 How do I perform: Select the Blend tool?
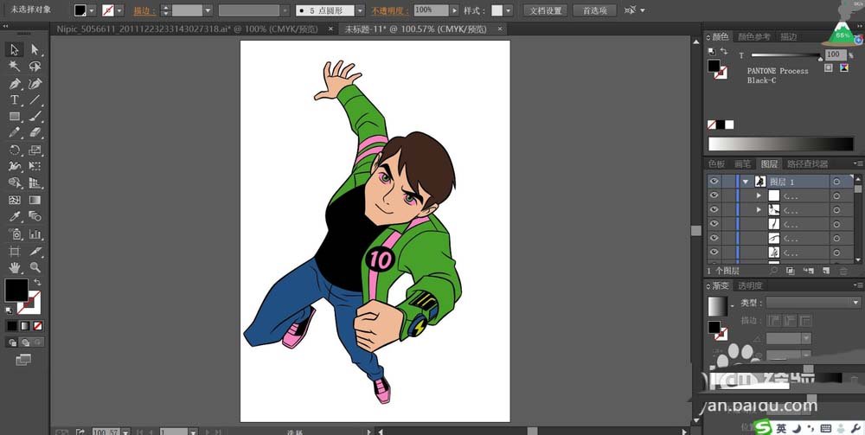35,217
